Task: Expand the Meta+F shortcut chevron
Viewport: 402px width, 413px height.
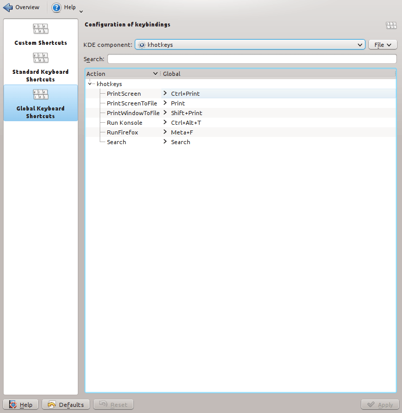Action: pos(165,132)
